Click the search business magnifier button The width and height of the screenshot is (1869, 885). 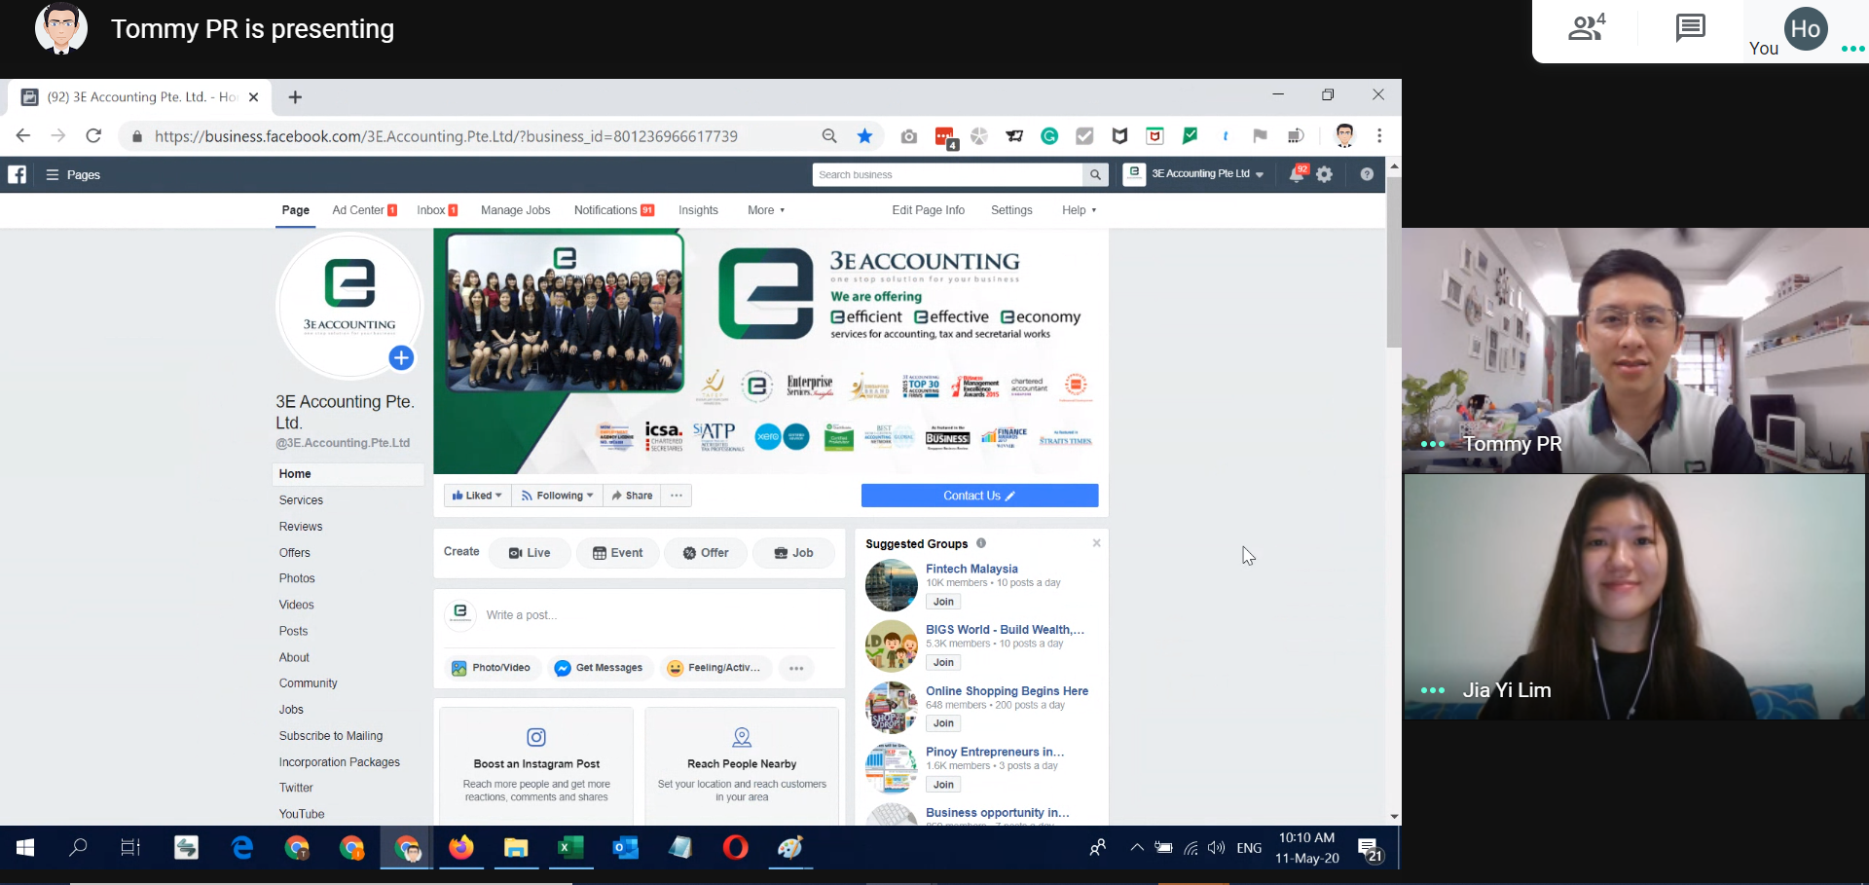click(1095, 174)
